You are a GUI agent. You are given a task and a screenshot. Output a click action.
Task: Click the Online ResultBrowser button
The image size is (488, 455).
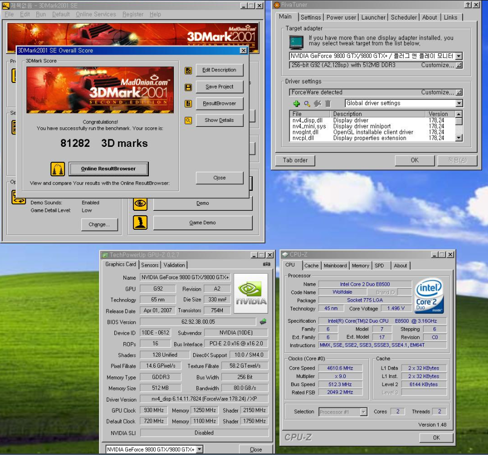pos(108,169)
